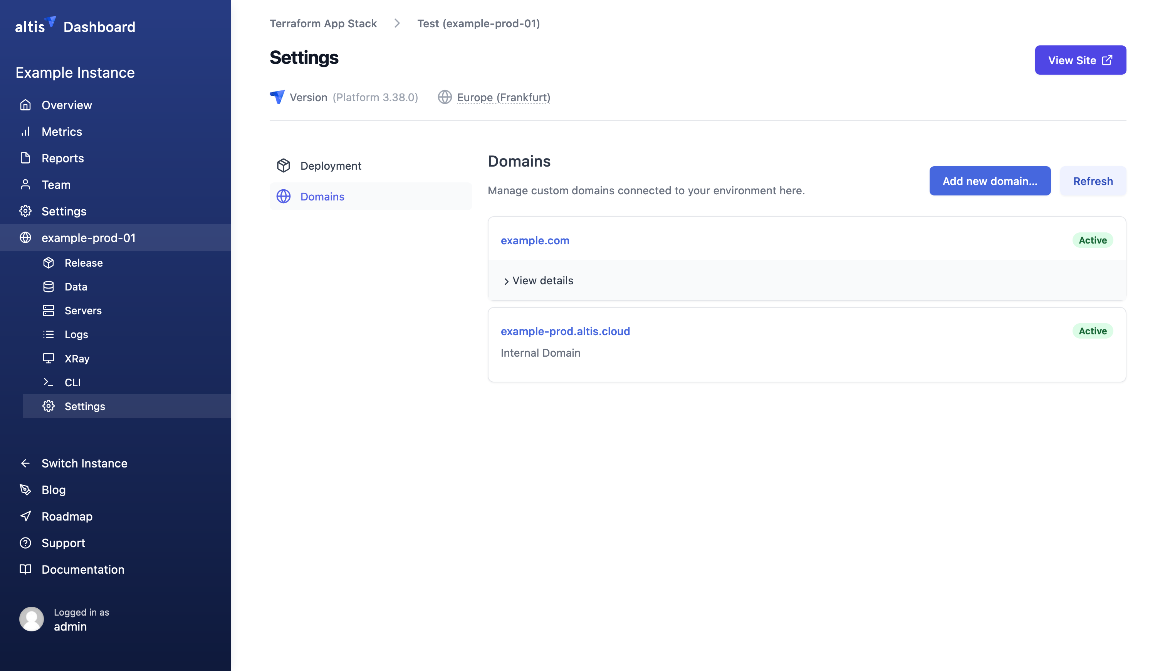Viewport: 1165px width, 671px height.
Task: Click the Support question mark icon
Action: pyautogui.click(x=25, y=543)
